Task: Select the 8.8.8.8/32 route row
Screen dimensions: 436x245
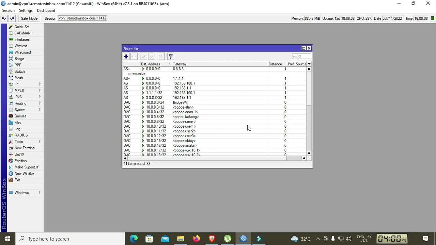Action: (x=215, y=98)
